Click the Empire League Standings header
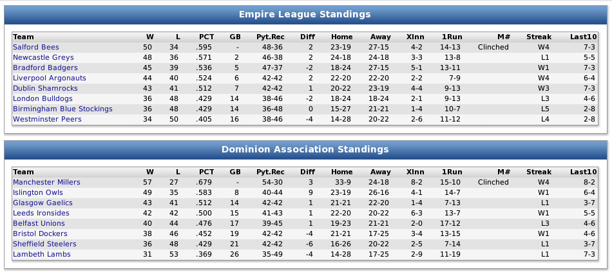Viewport: 612px width, 274px height. coord(305,14)
